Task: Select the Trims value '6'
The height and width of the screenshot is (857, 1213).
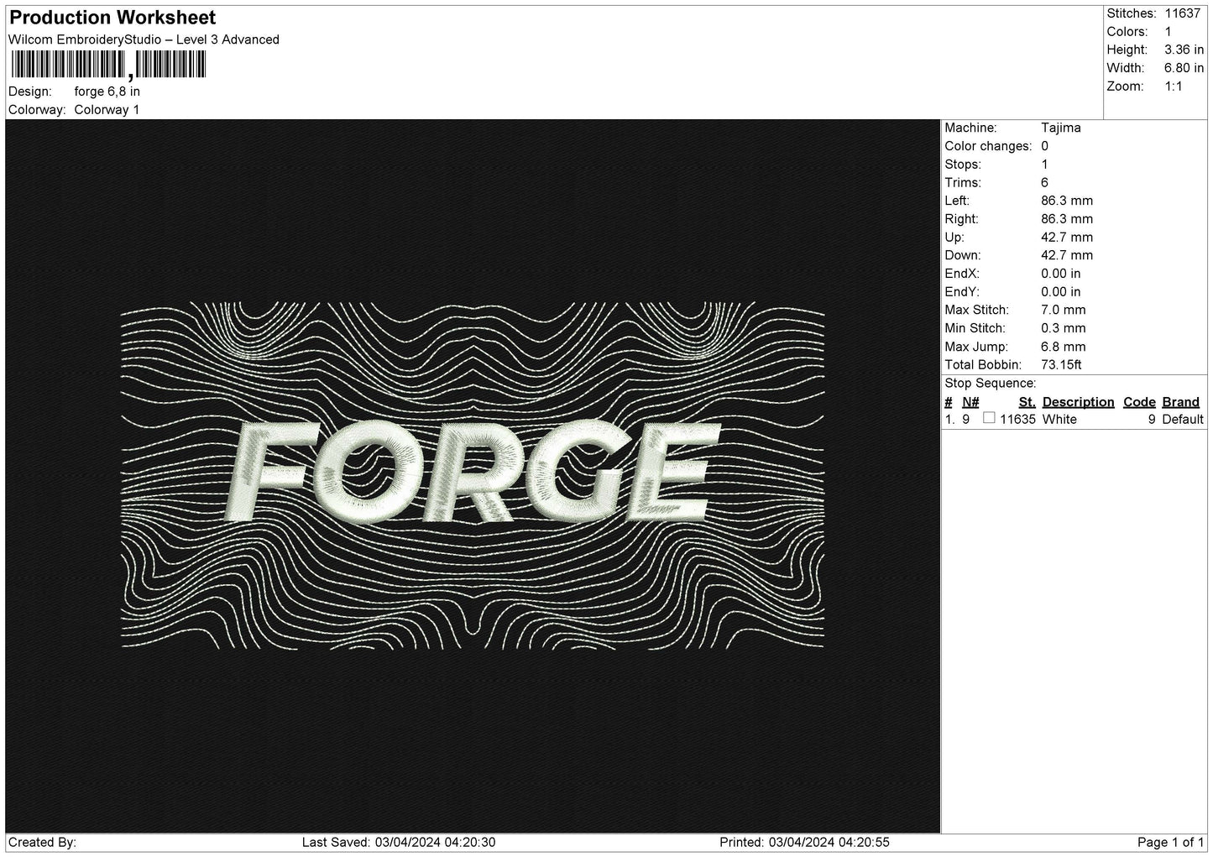Action: coord(1045,182)
